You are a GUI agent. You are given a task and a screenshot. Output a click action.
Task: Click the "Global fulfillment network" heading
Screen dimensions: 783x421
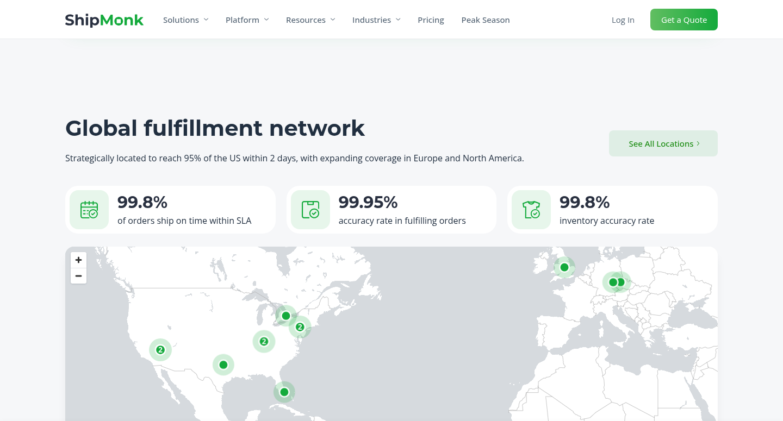tap(215, 128)
